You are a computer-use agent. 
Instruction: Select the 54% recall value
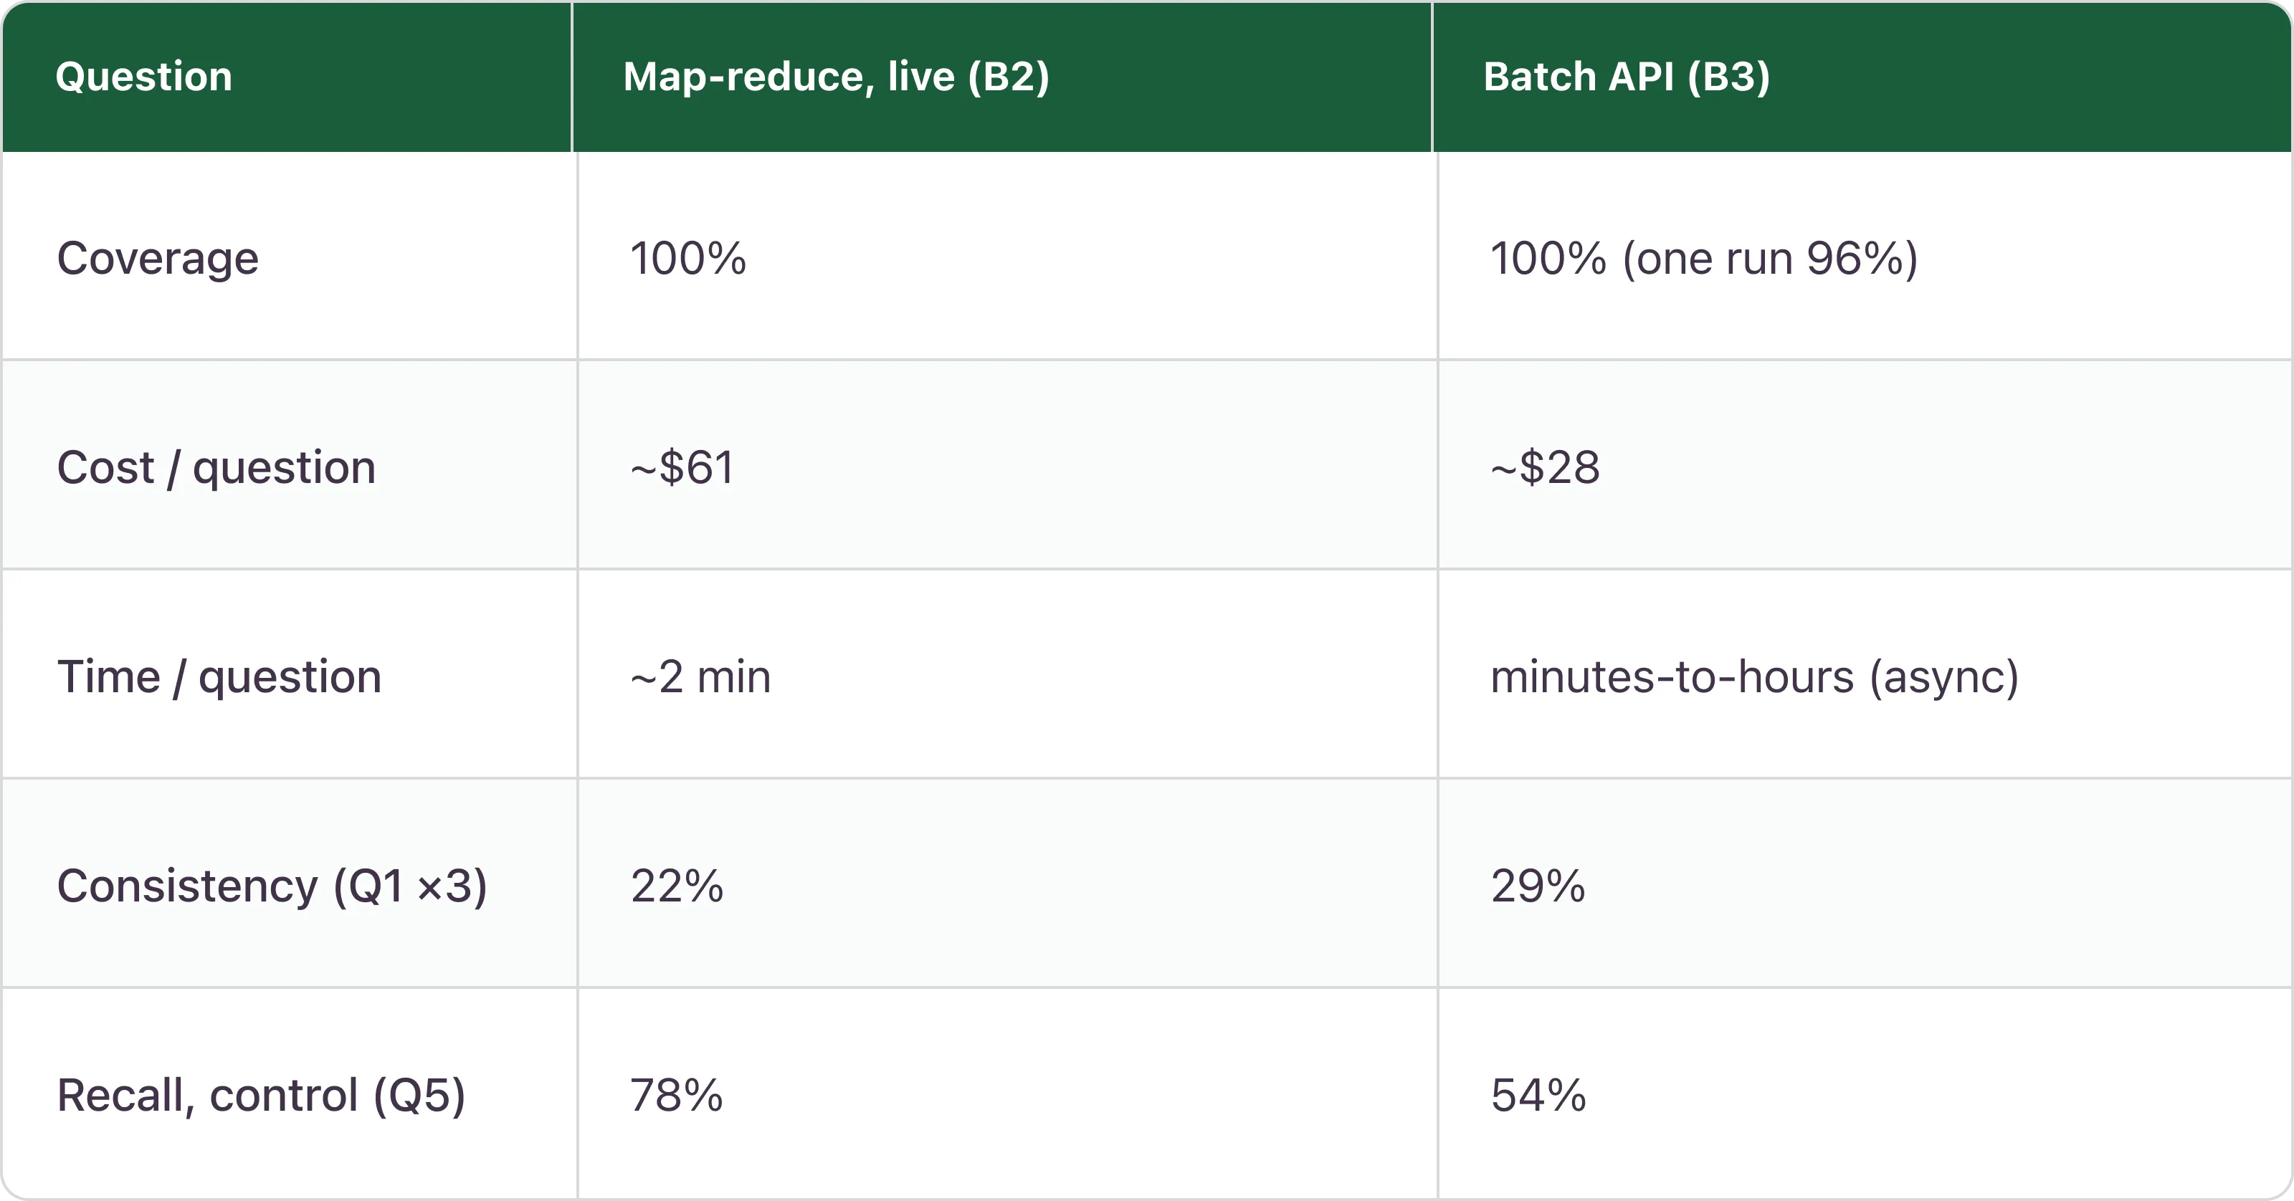1538,1095
